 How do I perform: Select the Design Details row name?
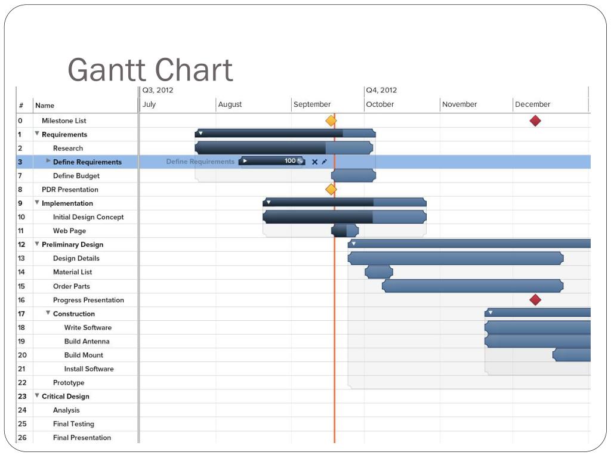pyautogui.click(x=76, y=258)
